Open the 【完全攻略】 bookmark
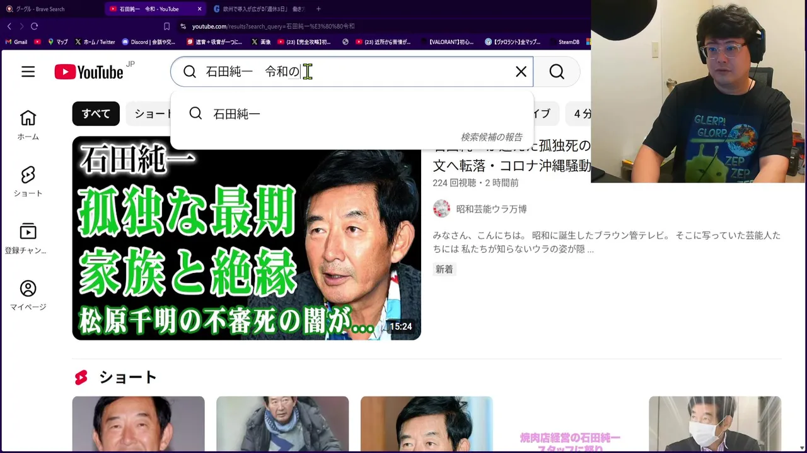 [304, 42]
